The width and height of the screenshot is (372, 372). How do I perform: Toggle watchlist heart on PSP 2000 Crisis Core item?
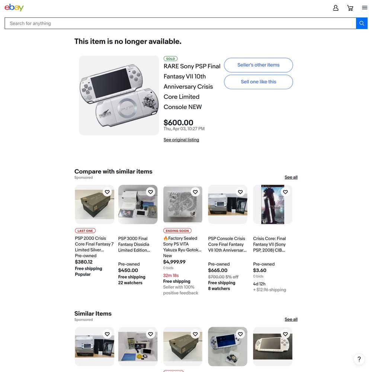[x=107, y=192]
